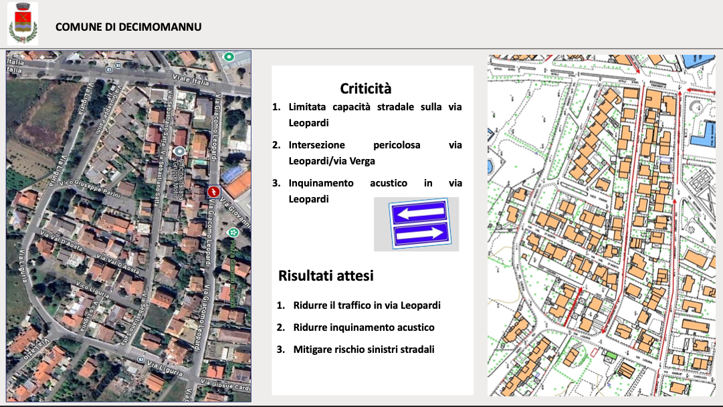This screenshot has width=723, height=407.
Task: Select the orange-building cadastral plan on the right
Action: [x=602, y=225]
